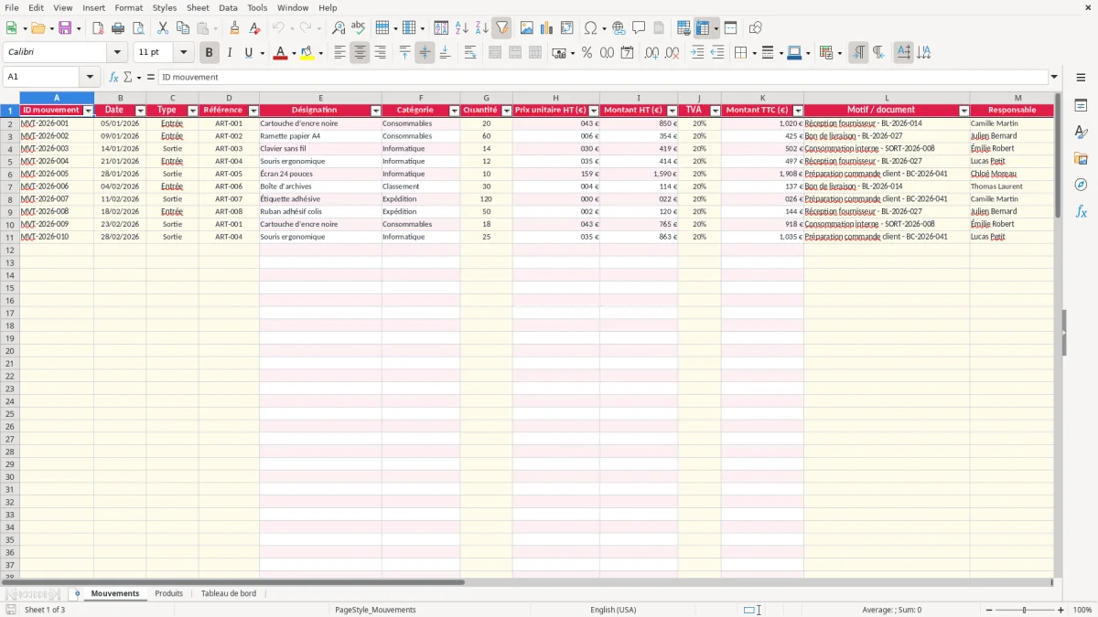
Task: Open the Quantité column filter dropdown
Action: tap(506, 111)
